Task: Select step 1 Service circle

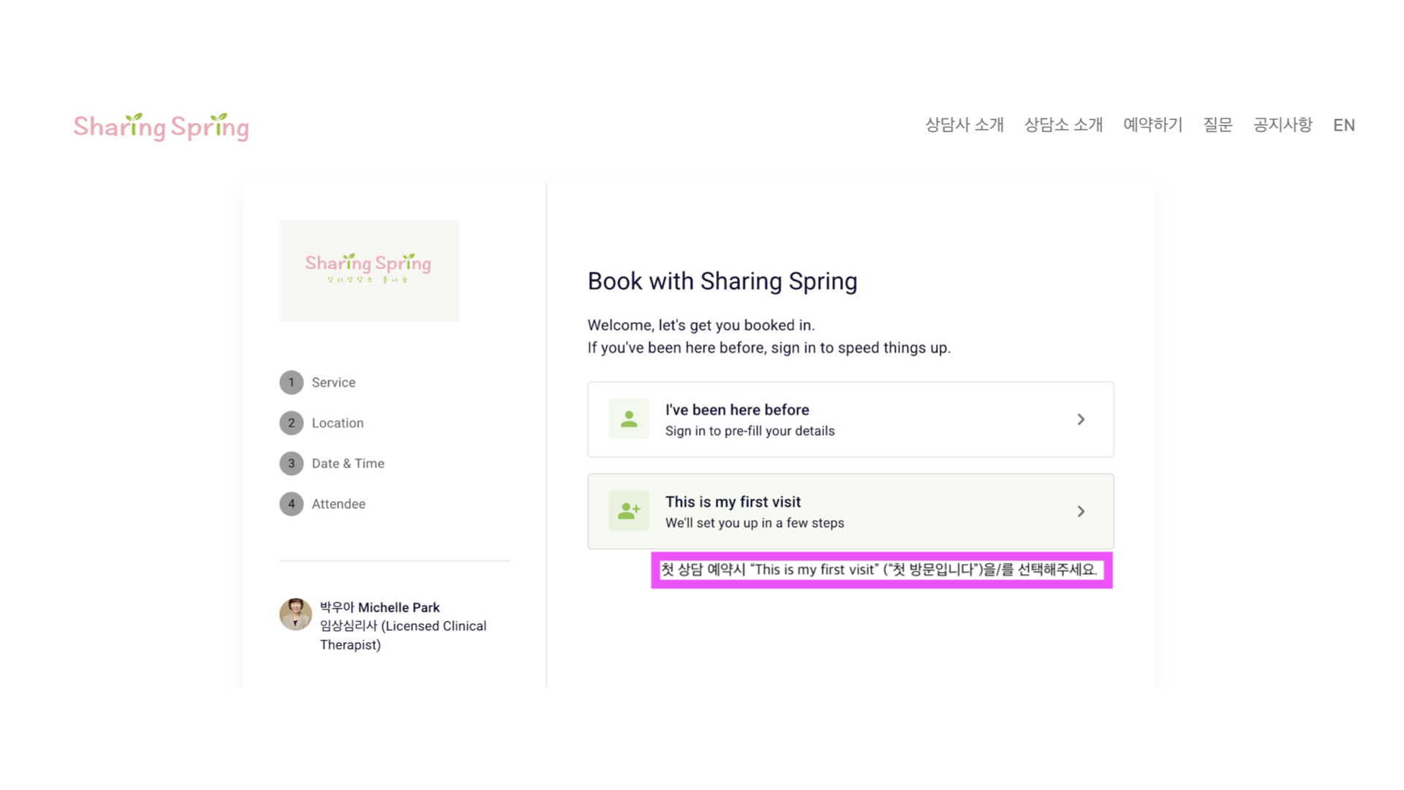Action: coord(291,383)
